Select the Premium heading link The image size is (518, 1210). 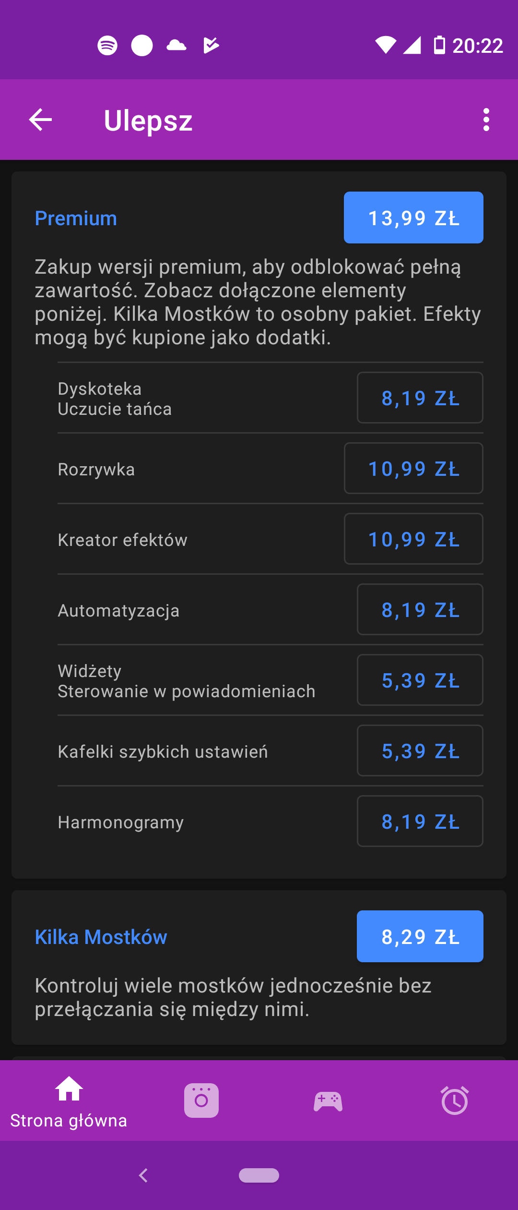(76, 218)
